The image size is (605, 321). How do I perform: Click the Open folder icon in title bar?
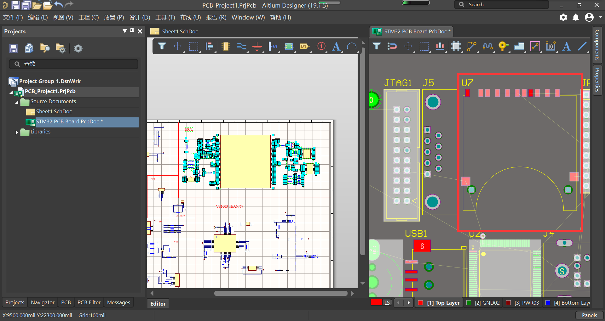click(37, 5)
